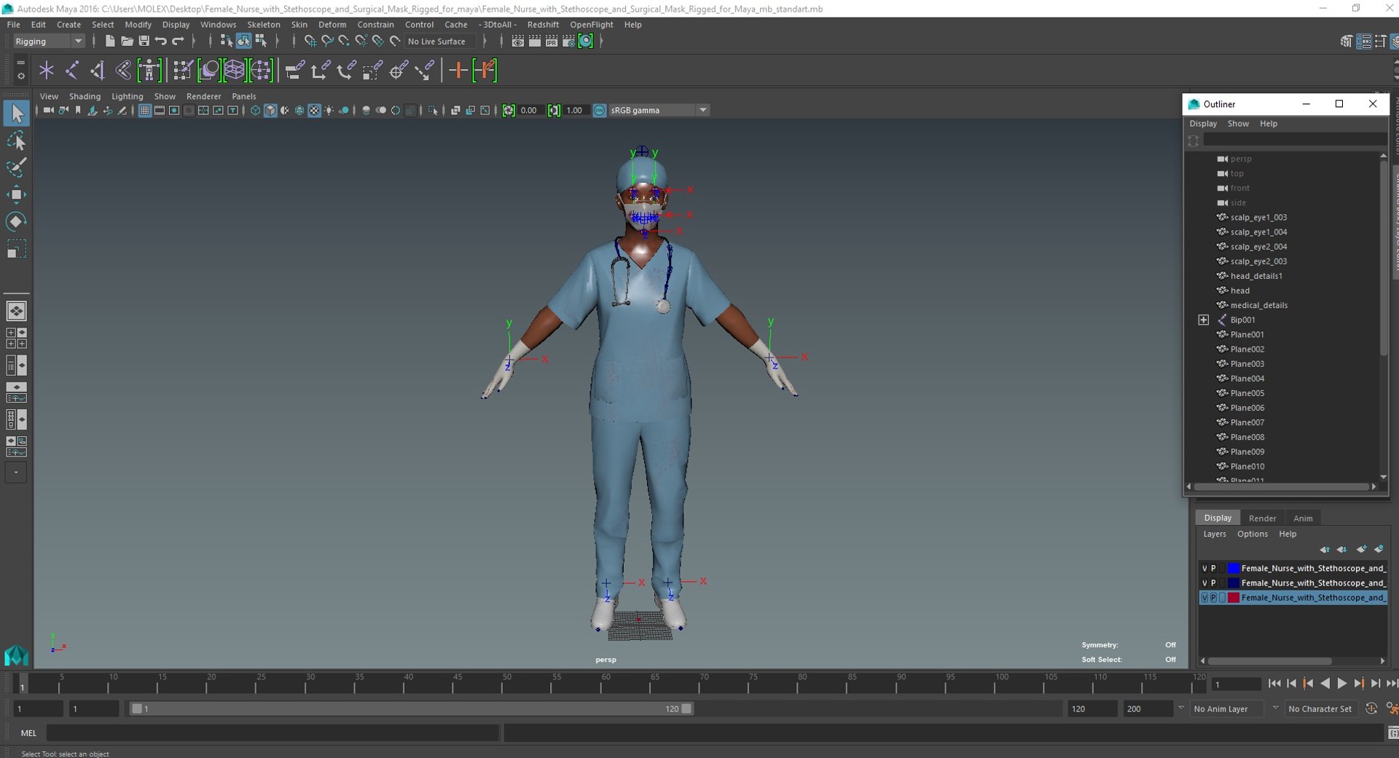Click the Set Key orange plus icon
This screenshot has height=758, width=1399.
click(x=458, y=71)
